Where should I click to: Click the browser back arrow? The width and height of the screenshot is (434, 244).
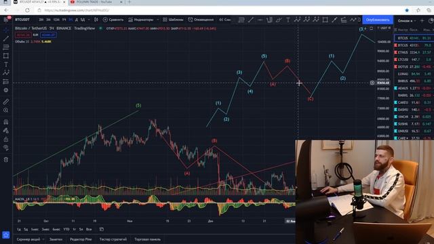click(x=6, y=10)
